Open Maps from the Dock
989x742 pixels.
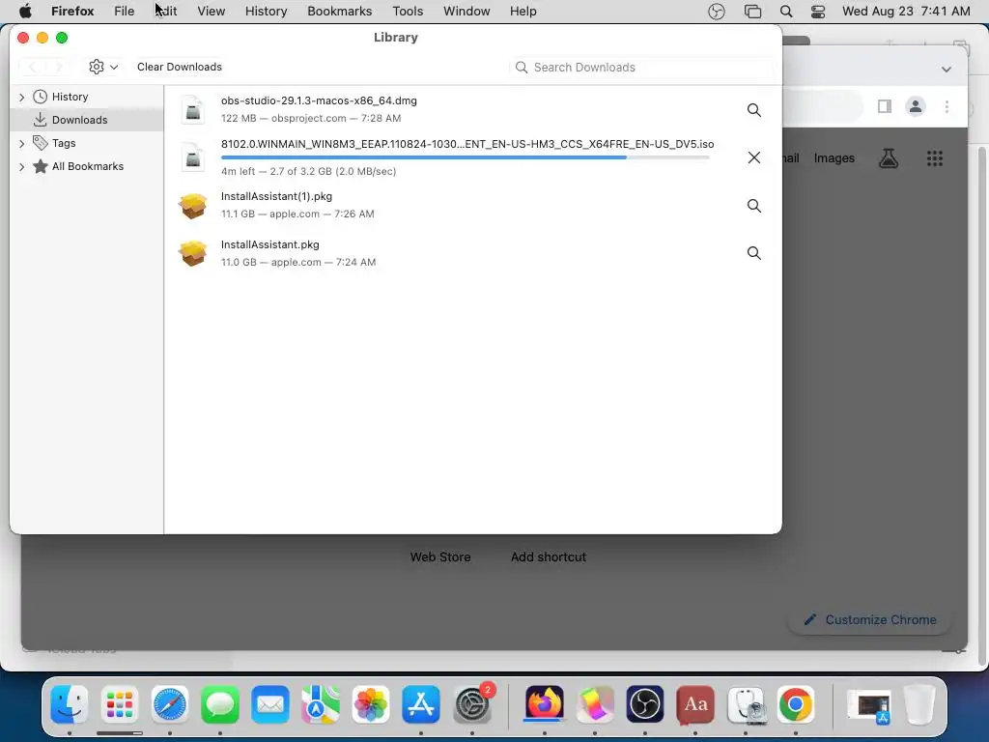point(321,704)
